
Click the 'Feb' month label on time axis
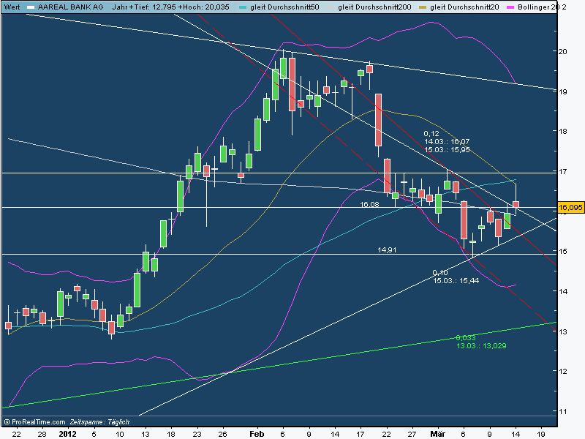(x=257, y=434)
